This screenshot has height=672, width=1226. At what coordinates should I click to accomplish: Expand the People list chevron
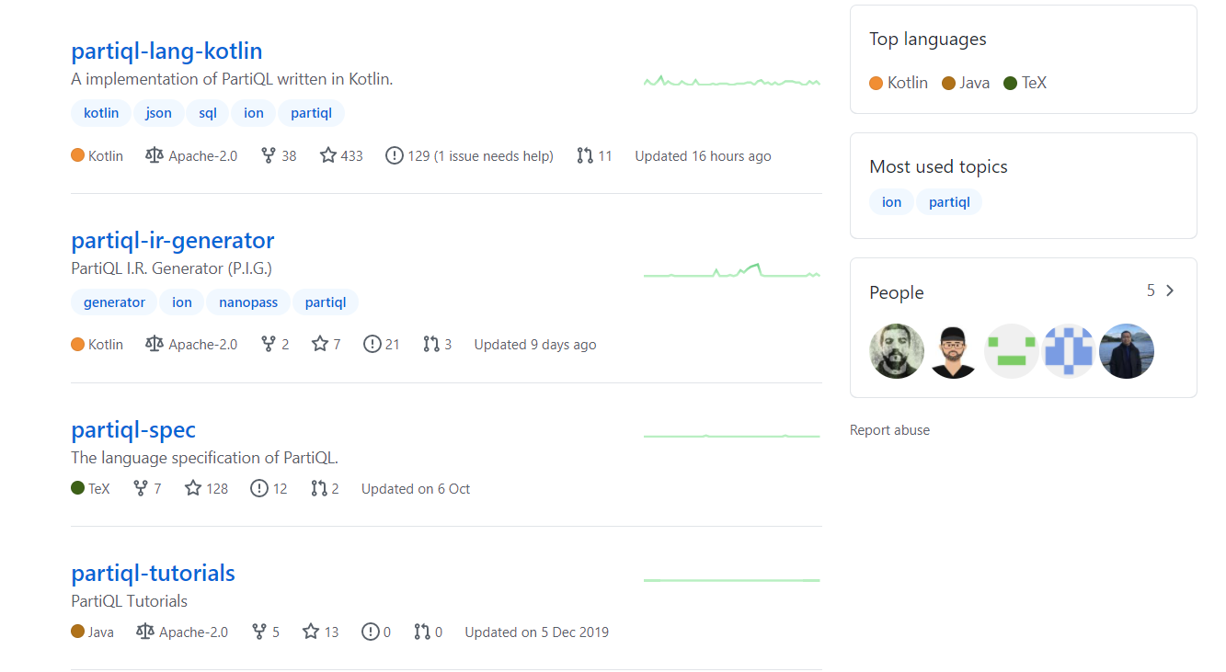coord(1170,290)
